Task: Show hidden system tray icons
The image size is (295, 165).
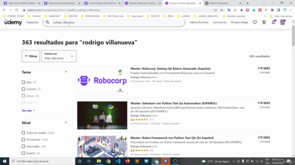Action: tap(234, 161)
